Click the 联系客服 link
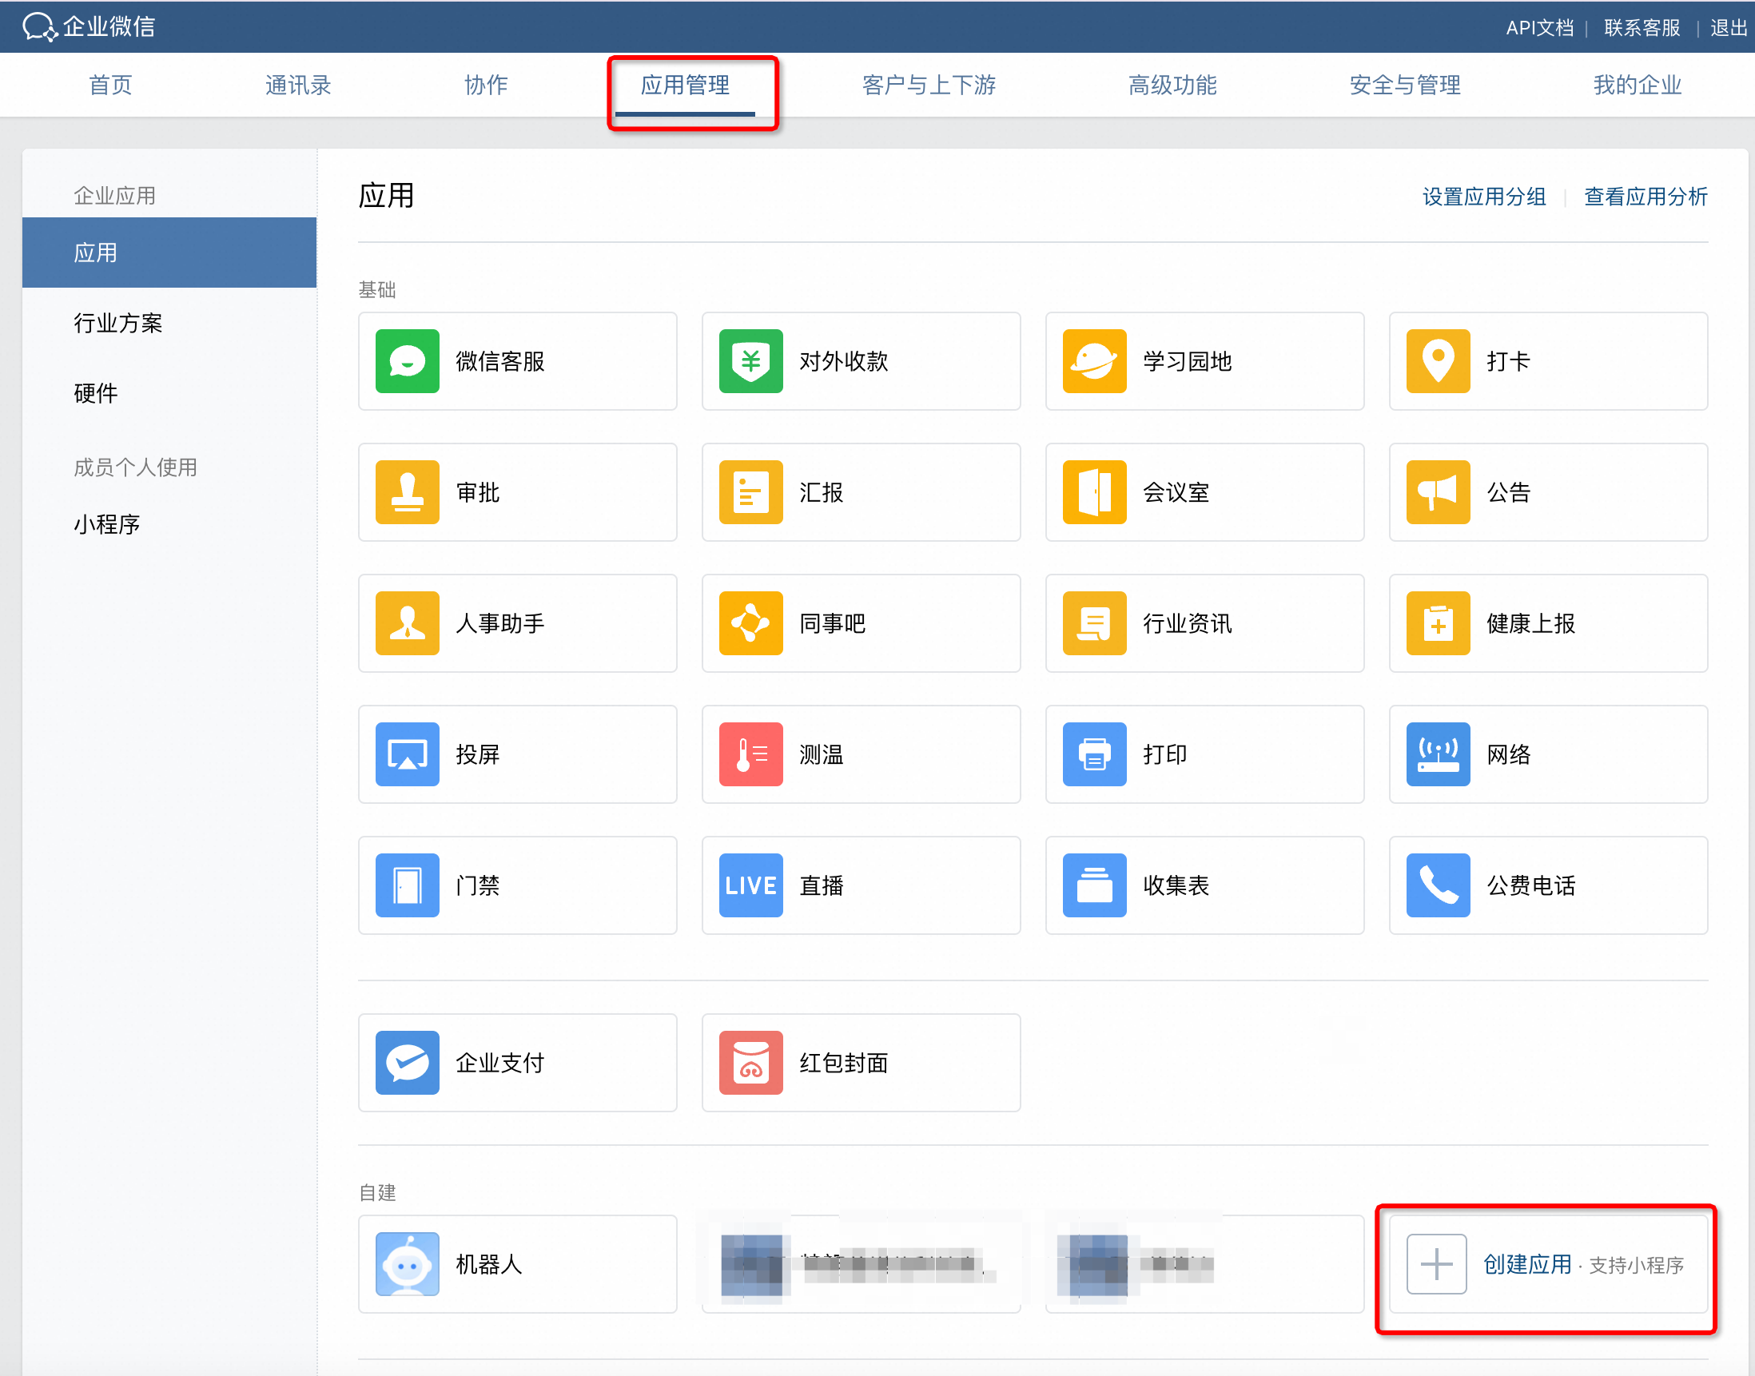The image size is (1755, 1376). [1642, 27]
